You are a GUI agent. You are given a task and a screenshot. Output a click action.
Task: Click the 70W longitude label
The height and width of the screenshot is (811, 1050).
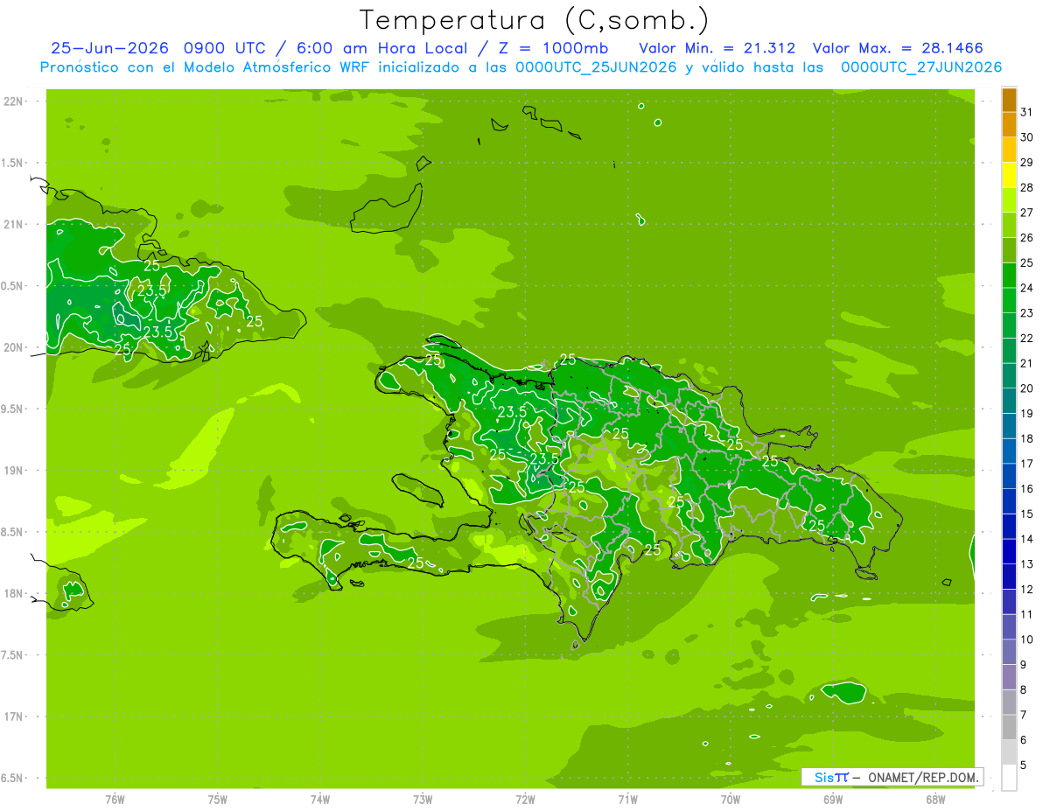point(731,799)
